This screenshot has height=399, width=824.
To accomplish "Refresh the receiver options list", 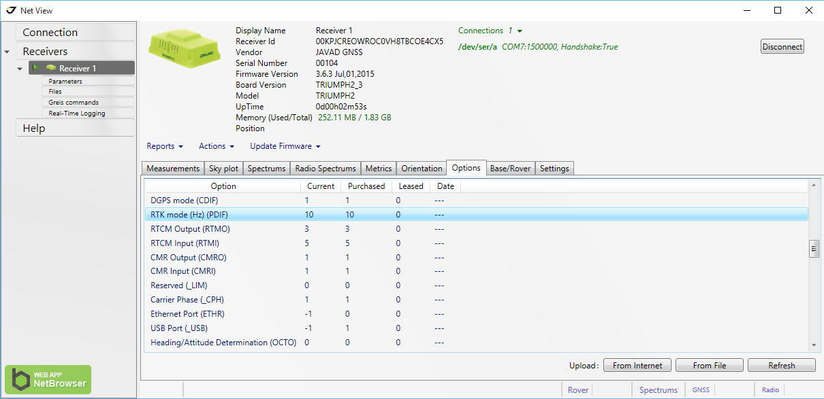I will point(781,365).
